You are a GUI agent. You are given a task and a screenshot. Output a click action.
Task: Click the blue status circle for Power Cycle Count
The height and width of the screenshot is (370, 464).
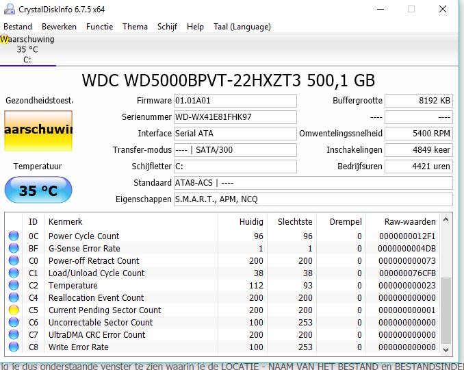(14, 236)
